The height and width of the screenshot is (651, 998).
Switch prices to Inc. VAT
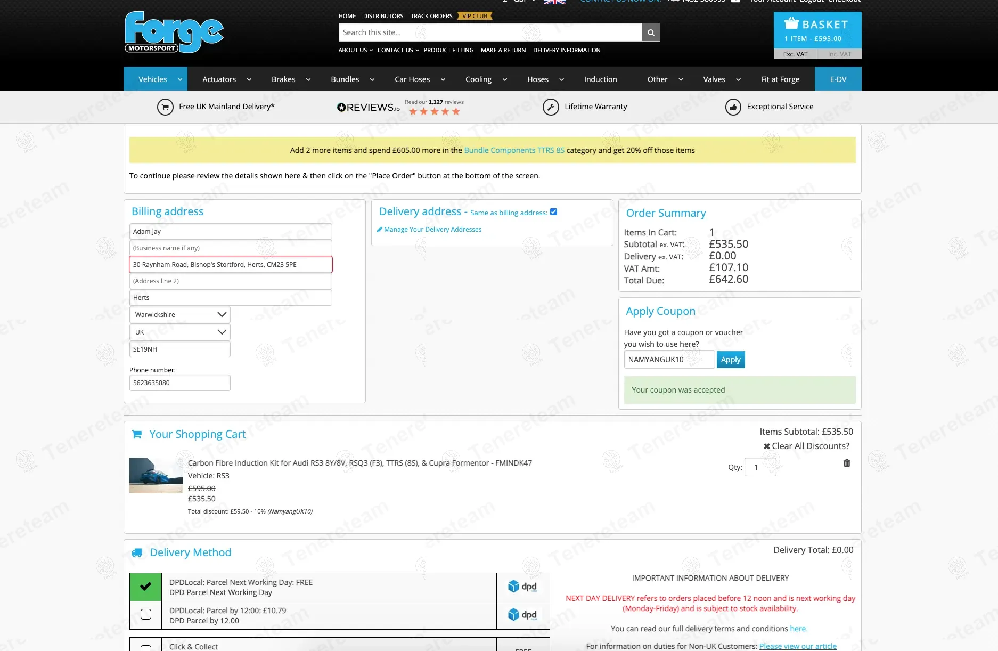[839, 54]
